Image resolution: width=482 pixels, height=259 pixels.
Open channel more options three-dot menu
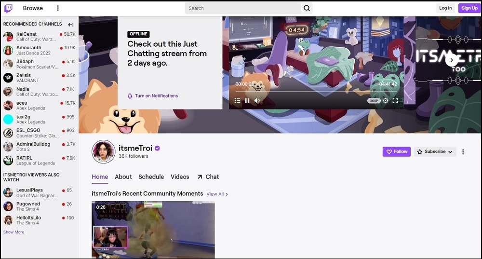(463, 151)
